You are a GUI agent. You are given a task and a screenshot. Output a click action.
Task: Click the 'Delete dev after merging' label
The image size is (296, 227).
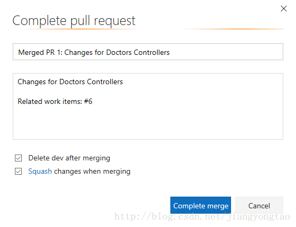tap(69, 158)
